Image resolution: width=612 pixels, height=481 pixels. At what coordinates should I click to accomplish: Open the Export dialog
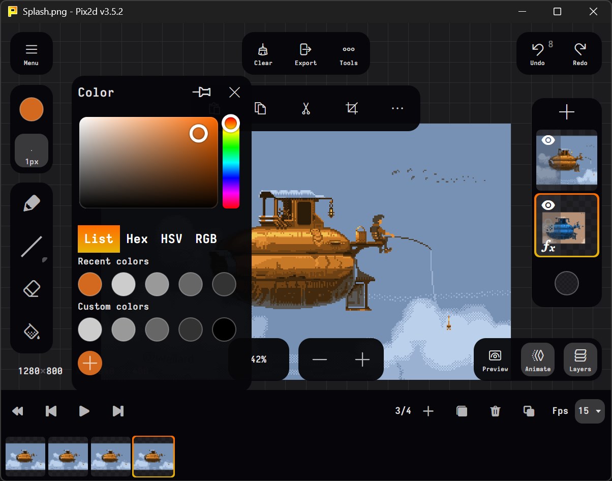(305, 54)
